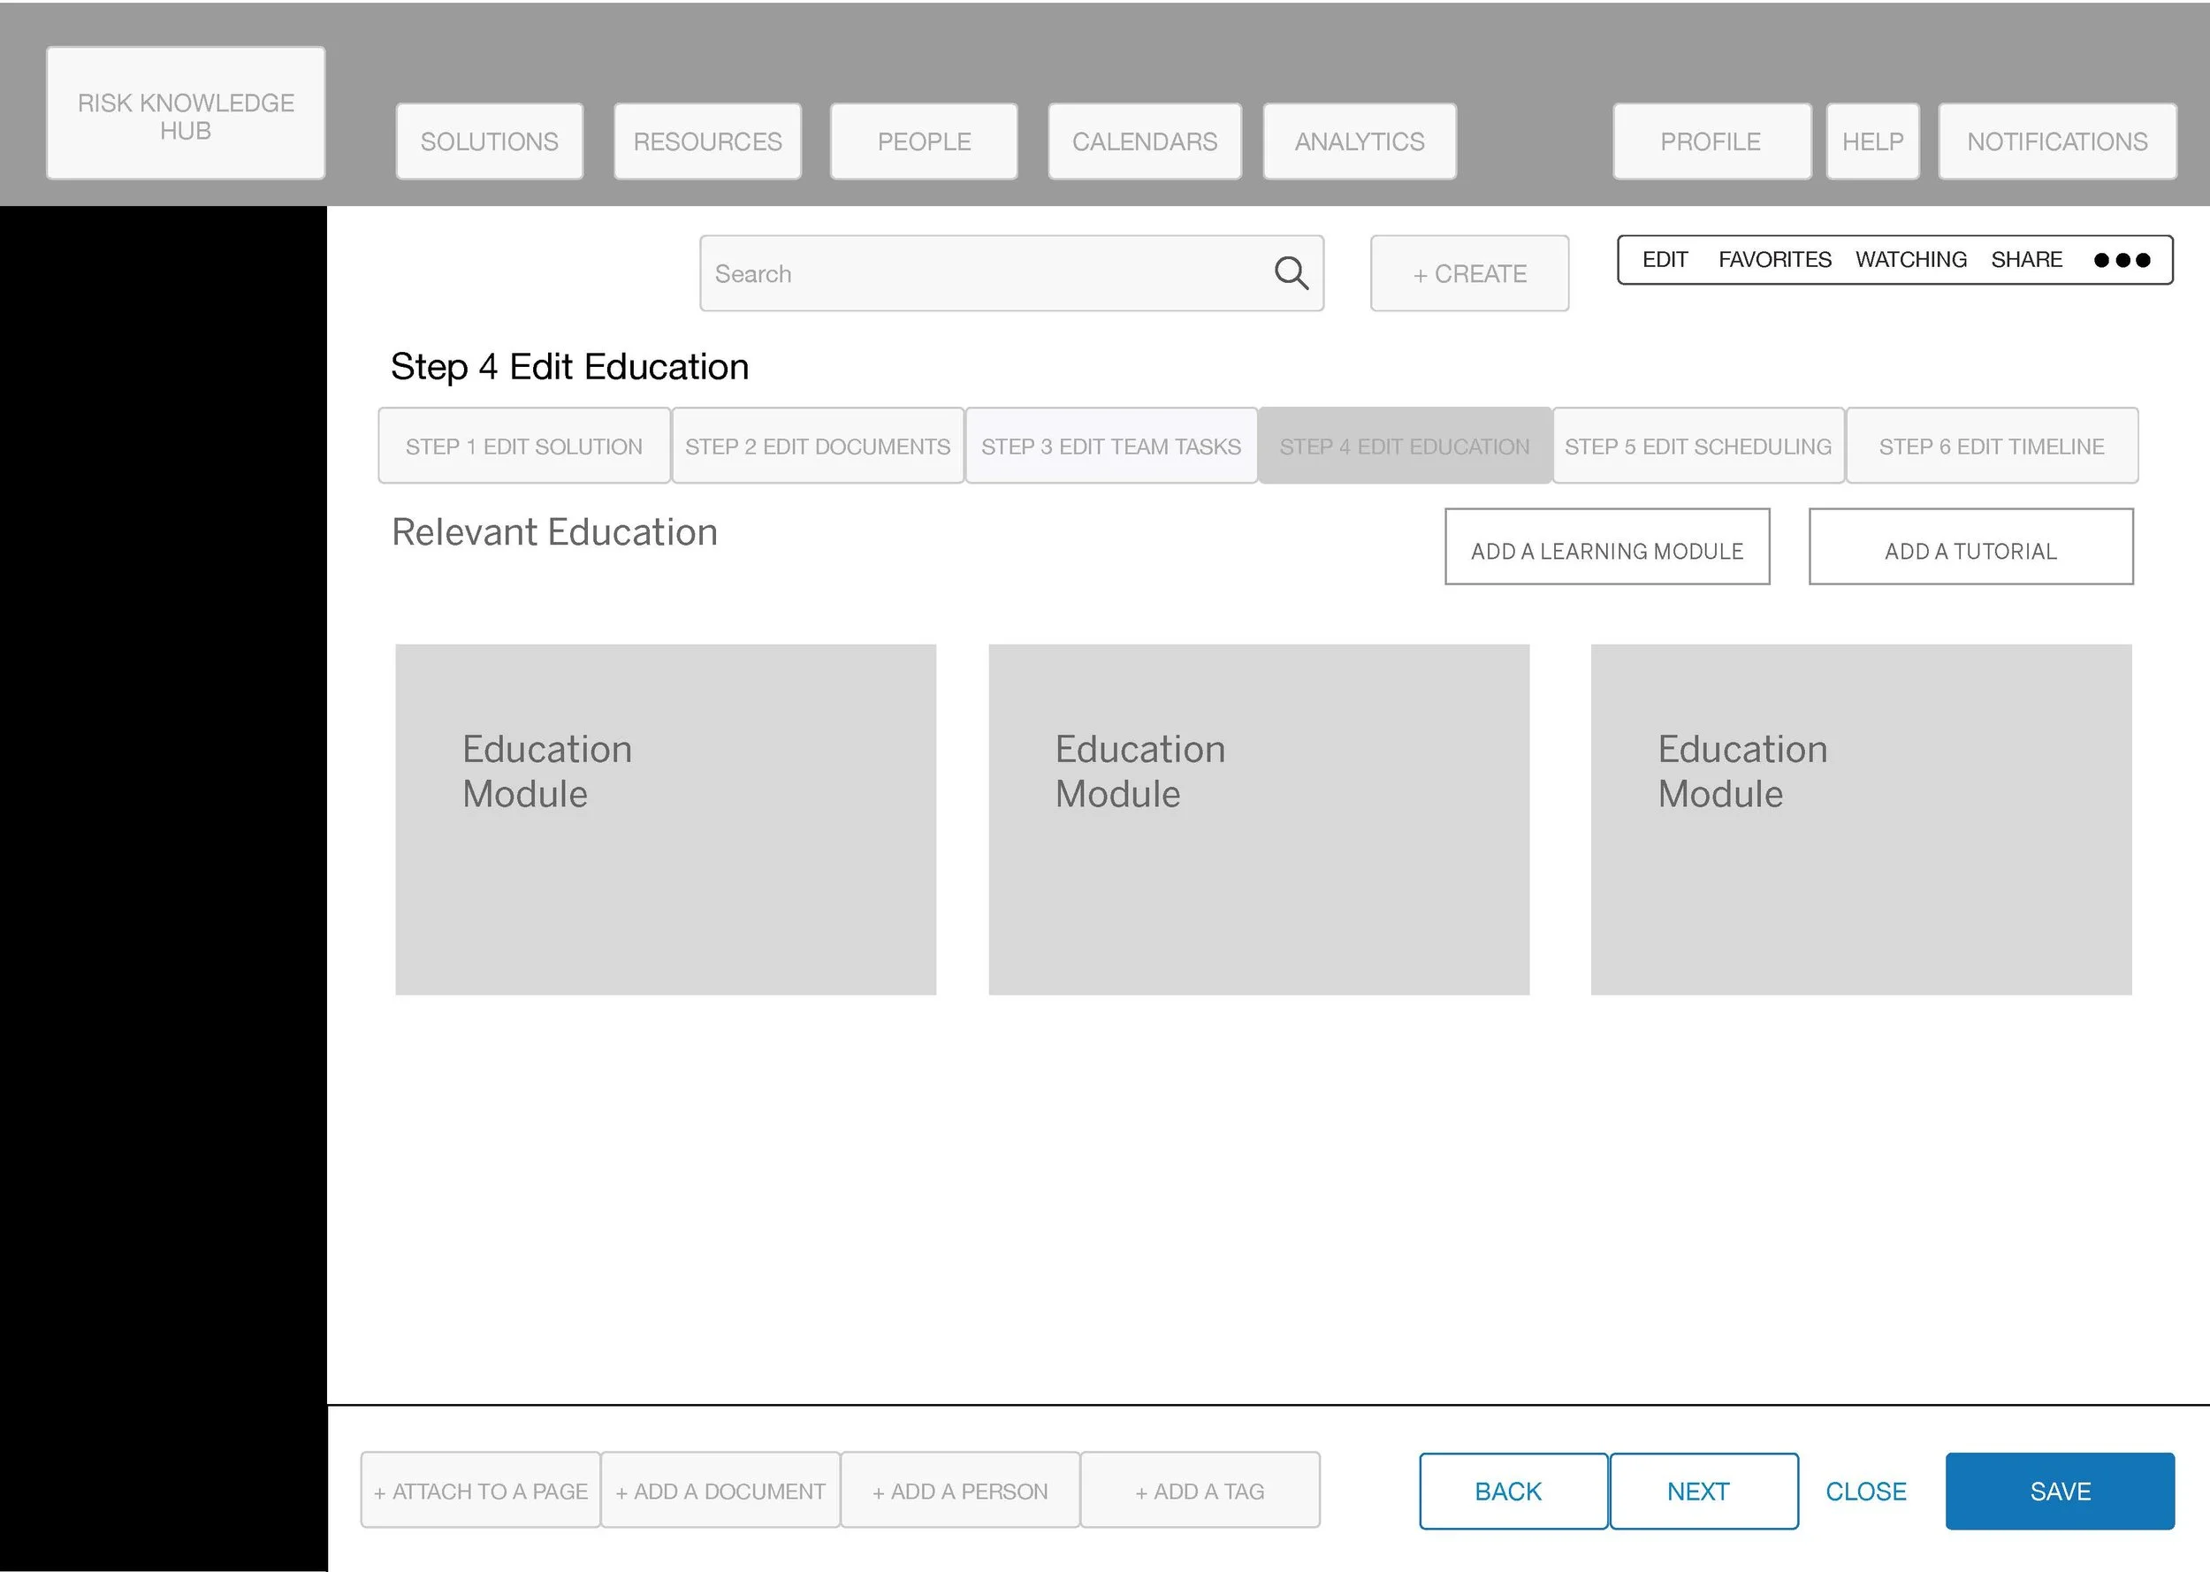Open the middle Education Module card
The height and width of the screenshot is (1572, 2210).
[1259, 820]
